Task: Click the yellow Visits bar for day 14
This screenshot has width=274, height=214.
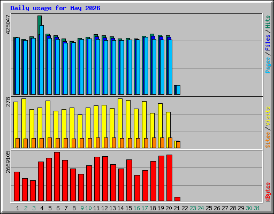Action: tap(120, 118)
